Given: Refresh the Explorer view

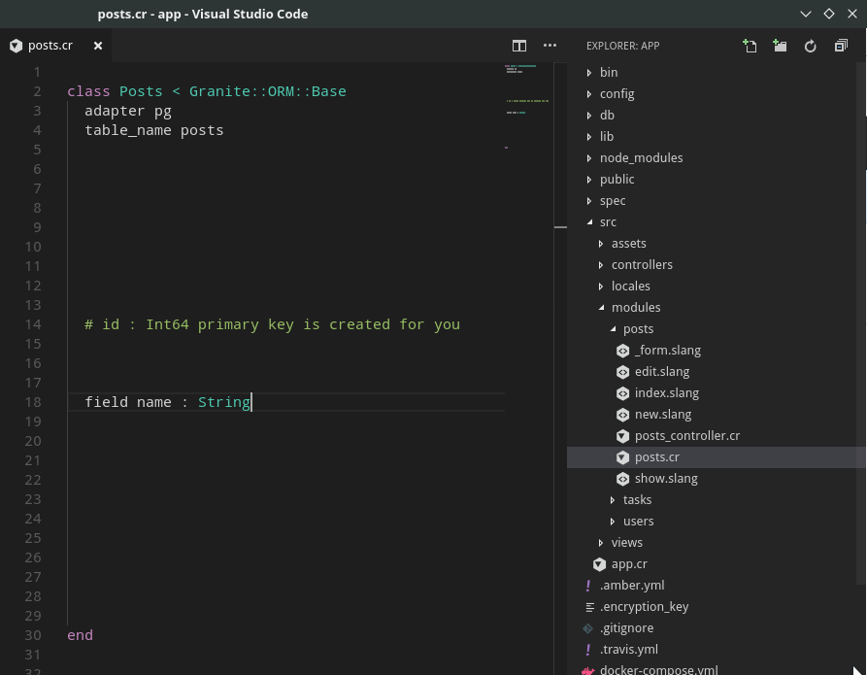Looking at the screenshot, I should 810,46.
